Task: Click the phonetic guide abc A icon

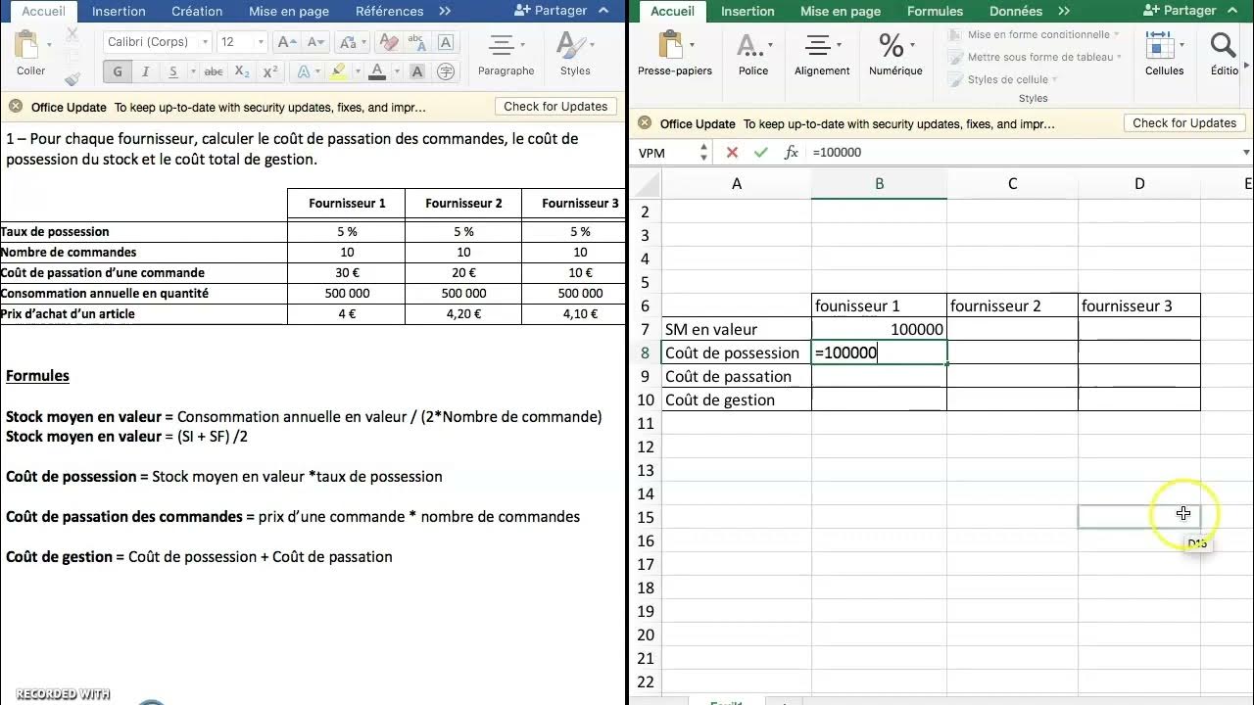Action: [x=416, y=42]
